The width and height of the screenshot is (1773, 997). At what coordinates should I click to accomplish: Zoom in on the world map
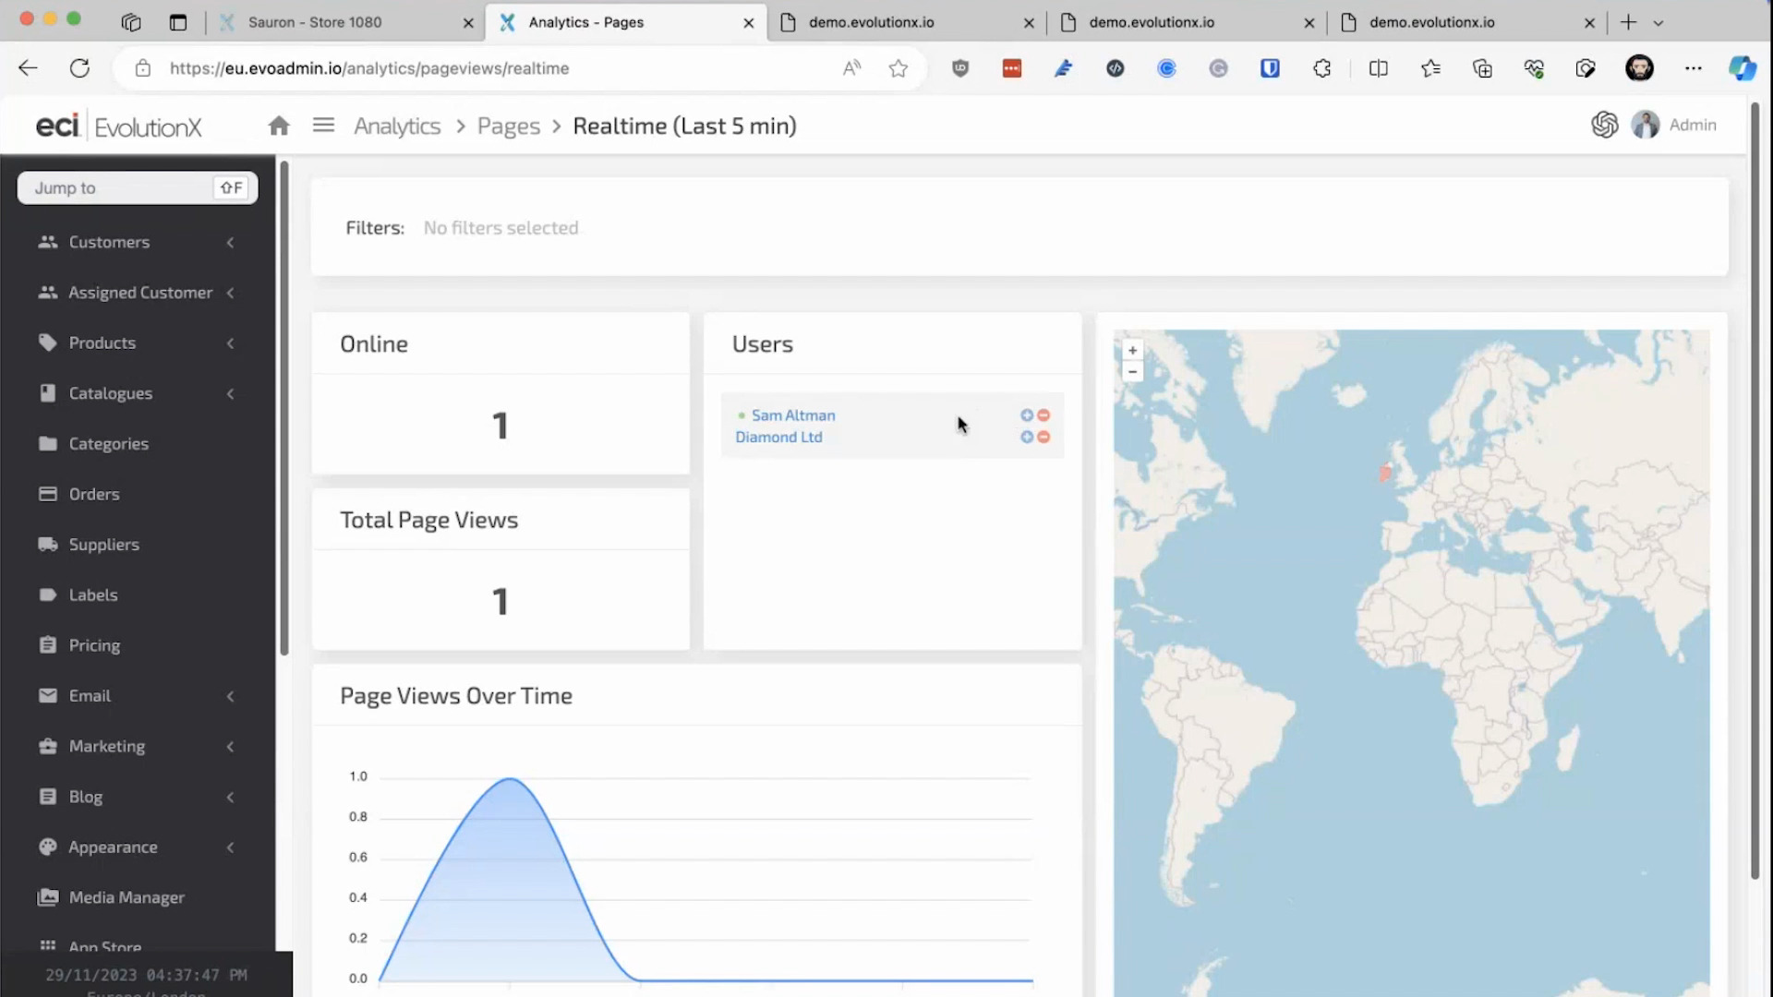1132,351
